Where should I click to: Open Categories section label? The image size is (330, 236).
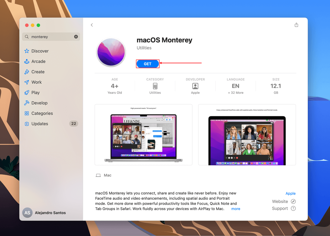point(42,113)
